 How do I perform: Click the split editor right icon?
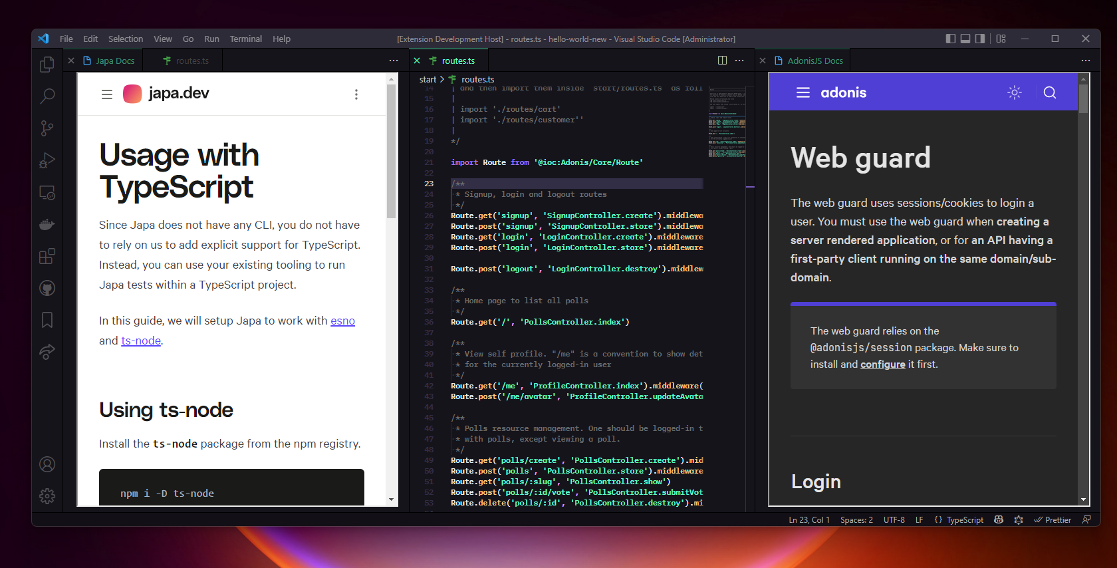pos(722,61)
